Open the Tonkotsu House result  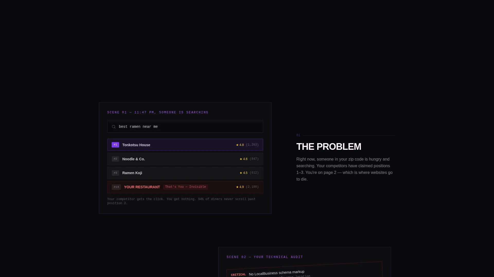click(x=185, y=145)
